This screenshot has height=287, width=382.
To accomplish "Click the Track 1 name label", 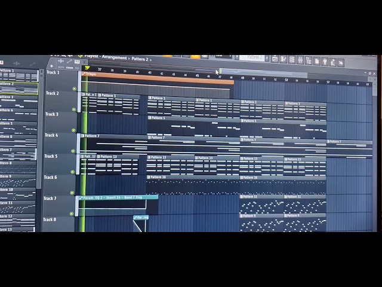I will [x=53, y=72].
